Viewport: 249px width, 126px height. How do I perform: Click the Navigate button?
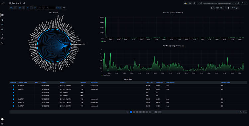pos(235,8)
